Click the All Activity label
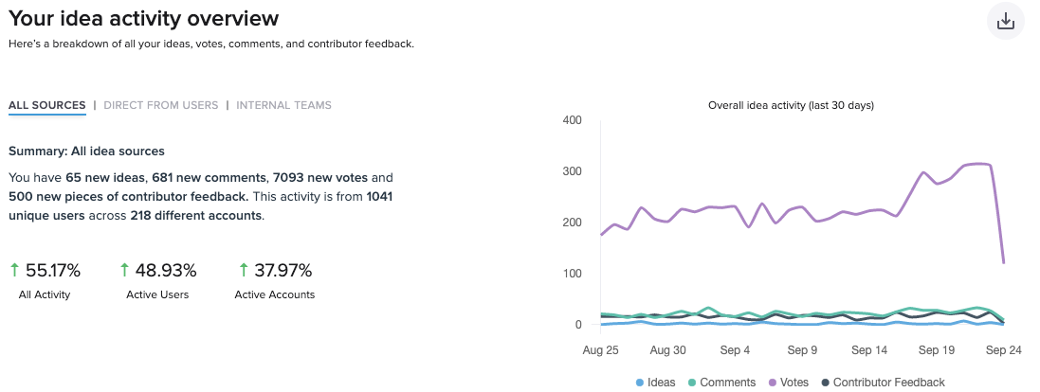Viewport: 1040px width, 392px height. click(x=45, y=294)
